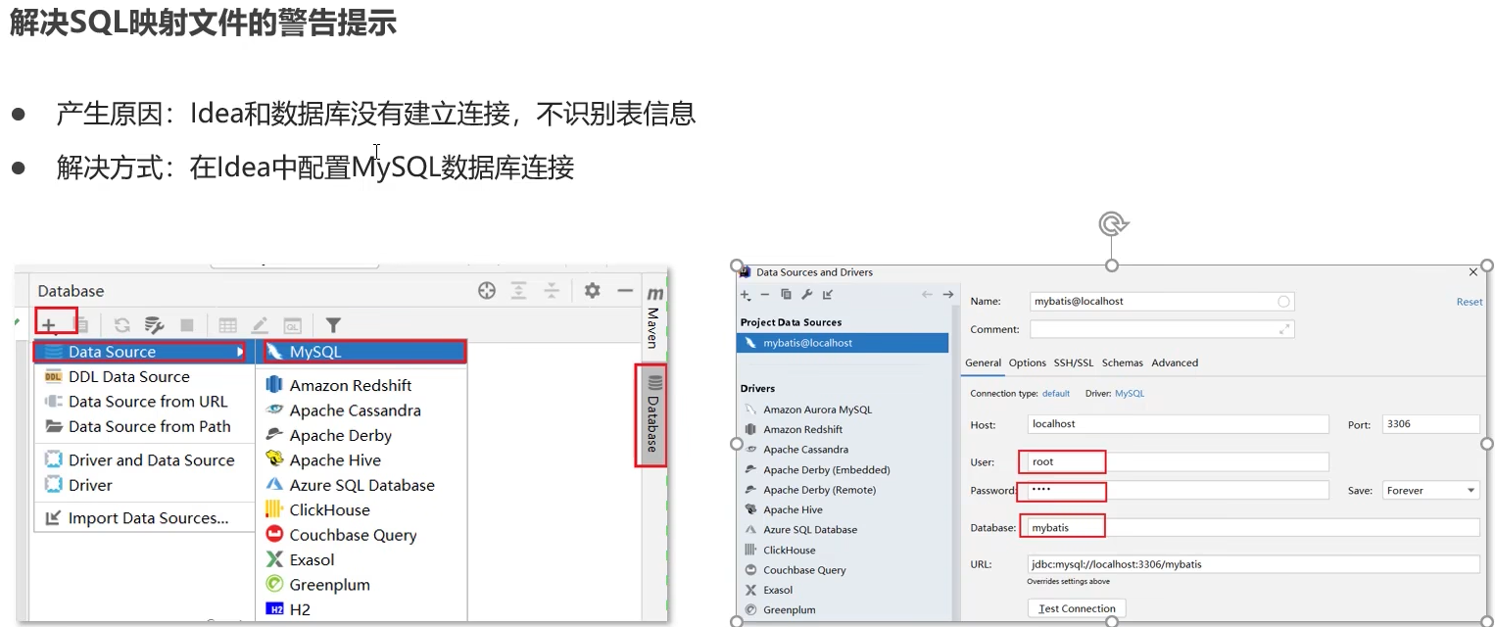Open the Save Forever dropdown

pos(1430,490)
